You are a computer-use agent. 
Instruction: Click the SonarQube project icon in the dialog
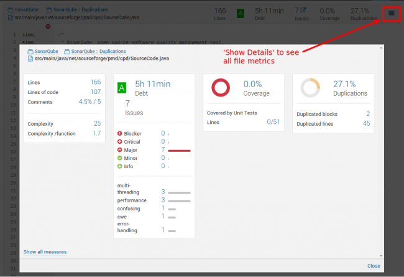tap(30, 52)
